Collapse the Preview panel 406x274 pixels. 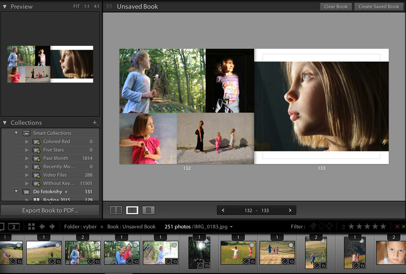[4, 7]
